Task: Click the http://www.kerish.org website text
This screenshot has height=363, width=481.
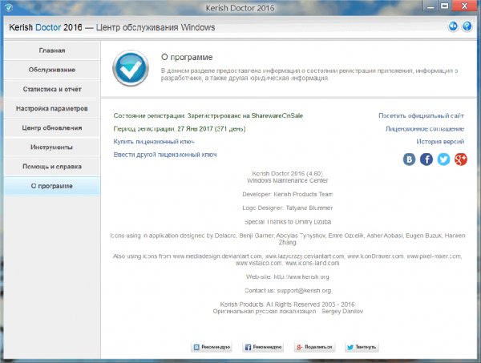Action: [x=301, y=276]
